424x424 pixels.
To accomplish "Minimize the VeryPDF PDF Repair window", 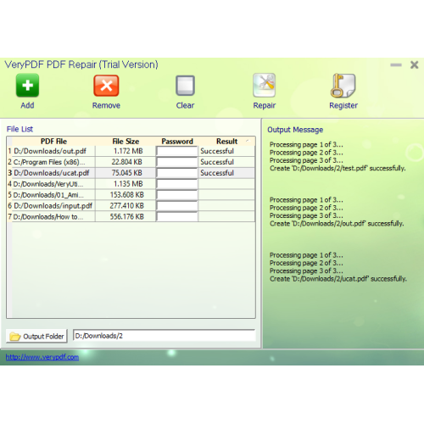I will pos(396,65).
